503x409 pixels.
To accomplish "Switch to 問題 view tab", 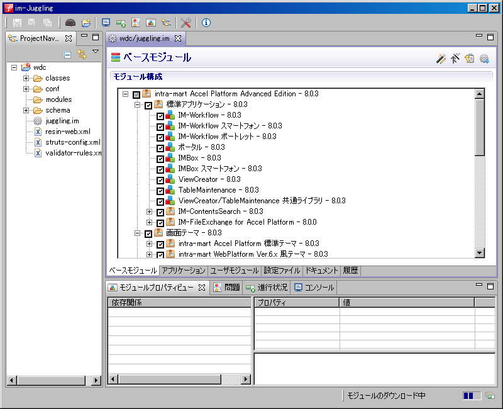I will 227,288.
